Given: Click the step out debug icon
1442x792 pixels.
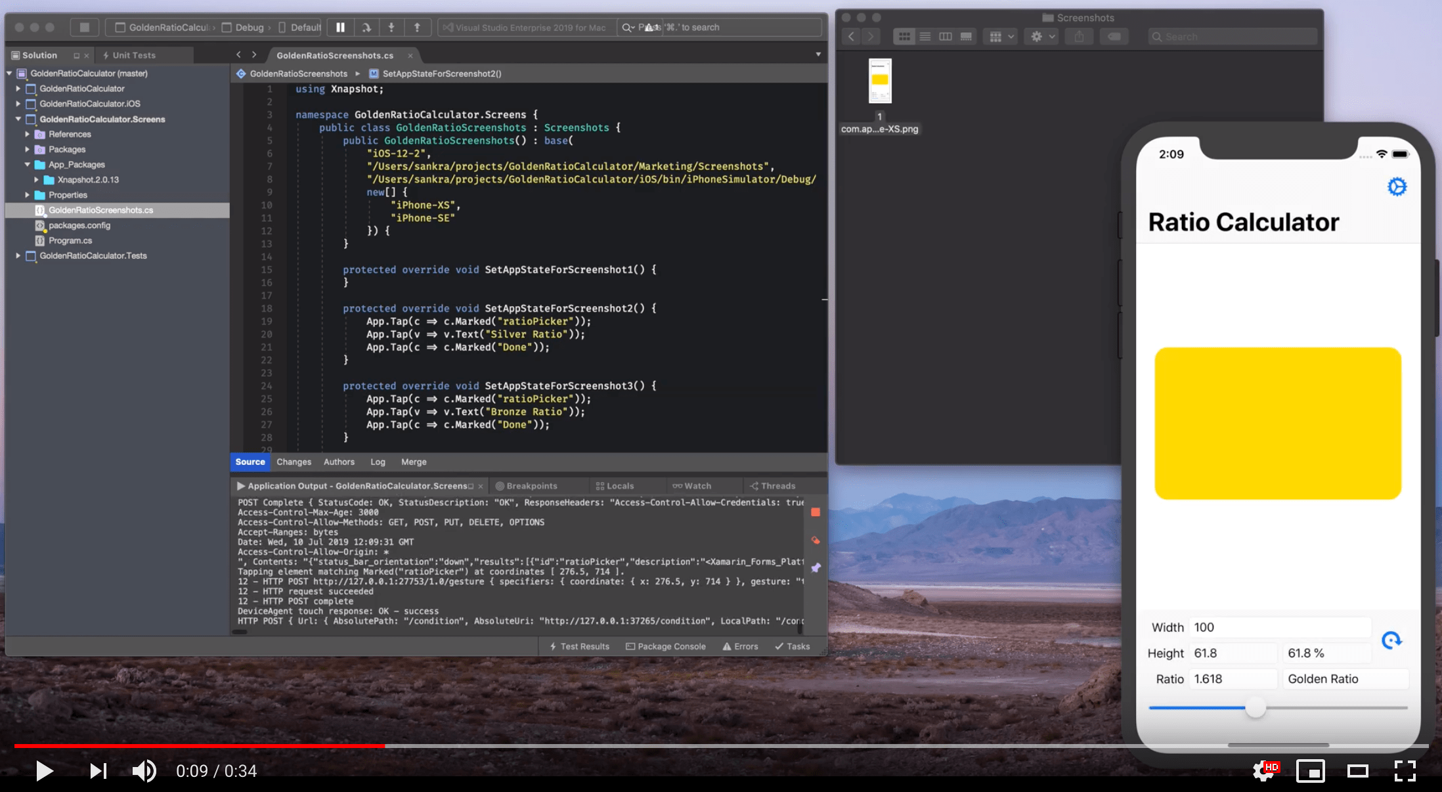Looking at the screenshot, I should 417,27.
